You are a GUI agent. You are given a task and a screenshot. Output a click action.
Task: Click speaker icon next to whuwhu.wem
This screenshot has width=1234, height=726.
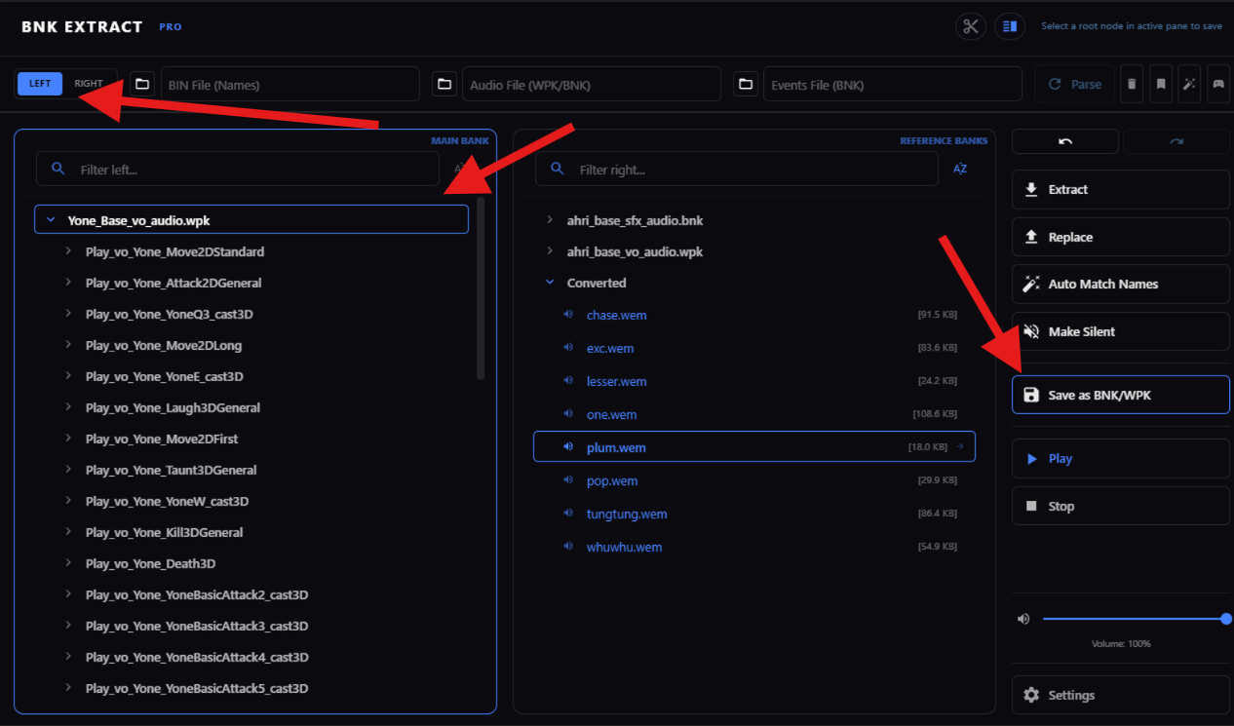pos(568,546)
